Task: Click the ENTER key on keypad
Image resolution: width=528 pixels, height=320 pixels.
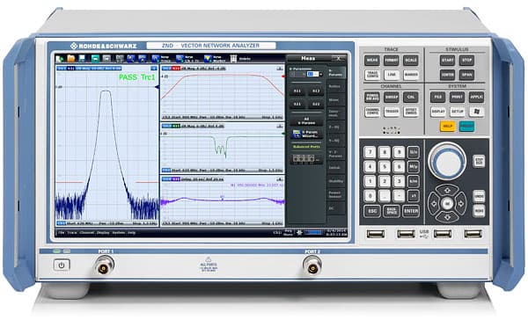Action: coord(411,211)
